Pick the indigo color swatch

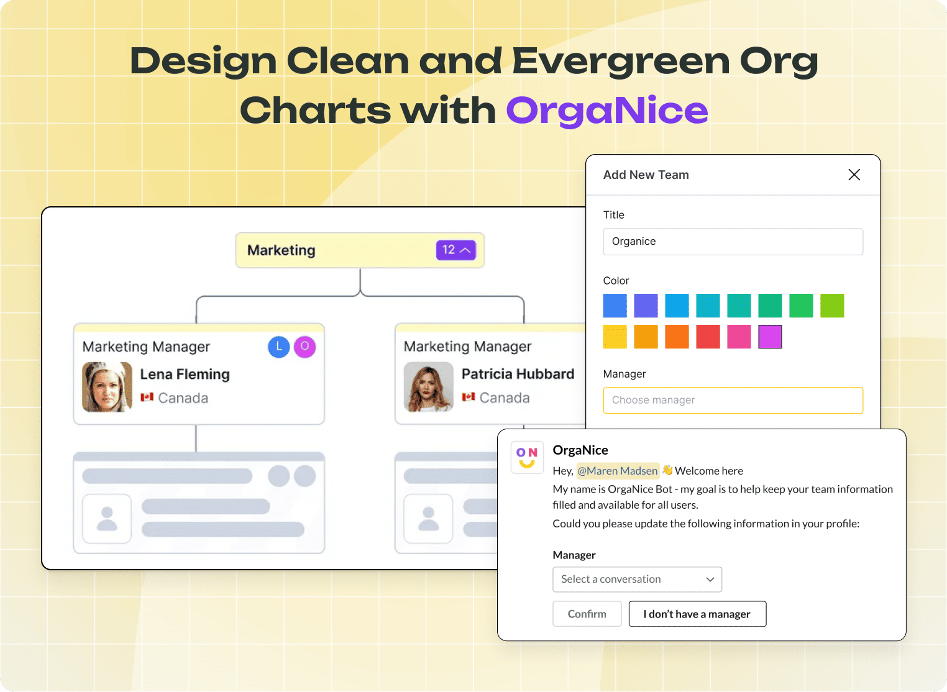(x=646, y=306)
